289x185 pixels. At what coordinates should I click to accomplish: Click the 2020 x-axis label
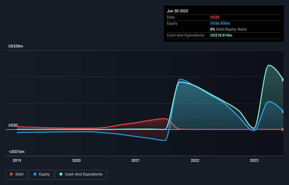(76, 160)
